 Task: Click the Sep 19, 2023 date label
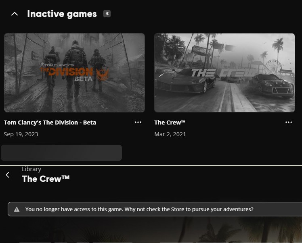(21, 134)
